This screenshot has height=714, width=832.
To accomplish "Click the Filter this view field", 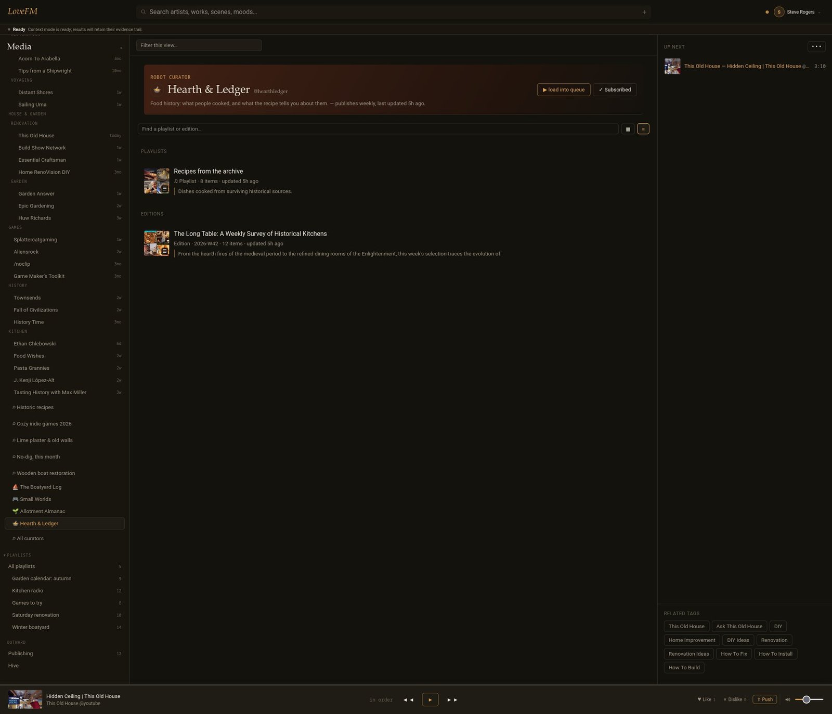I will [199, 45].
